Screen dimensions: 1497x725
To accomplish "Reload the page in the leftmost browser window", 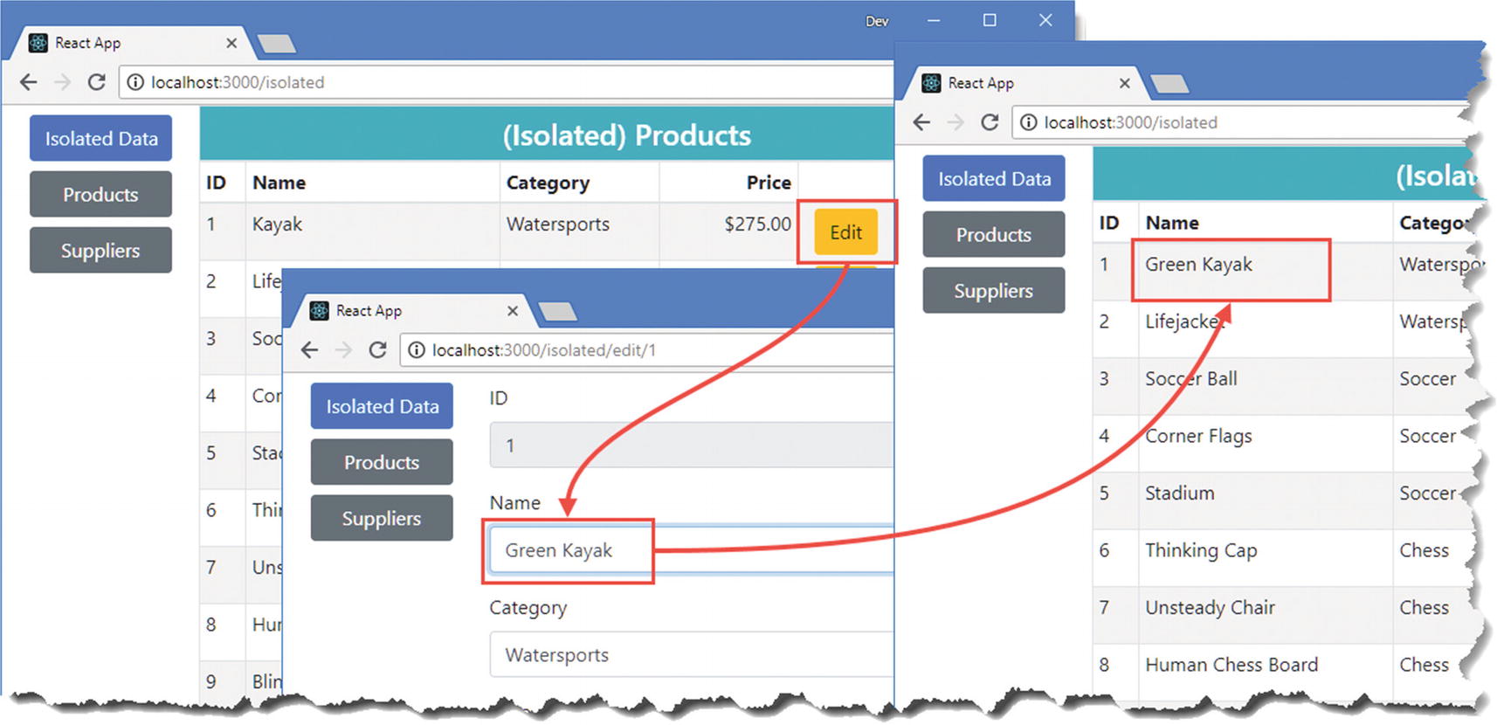I will (x=96, y=82).
